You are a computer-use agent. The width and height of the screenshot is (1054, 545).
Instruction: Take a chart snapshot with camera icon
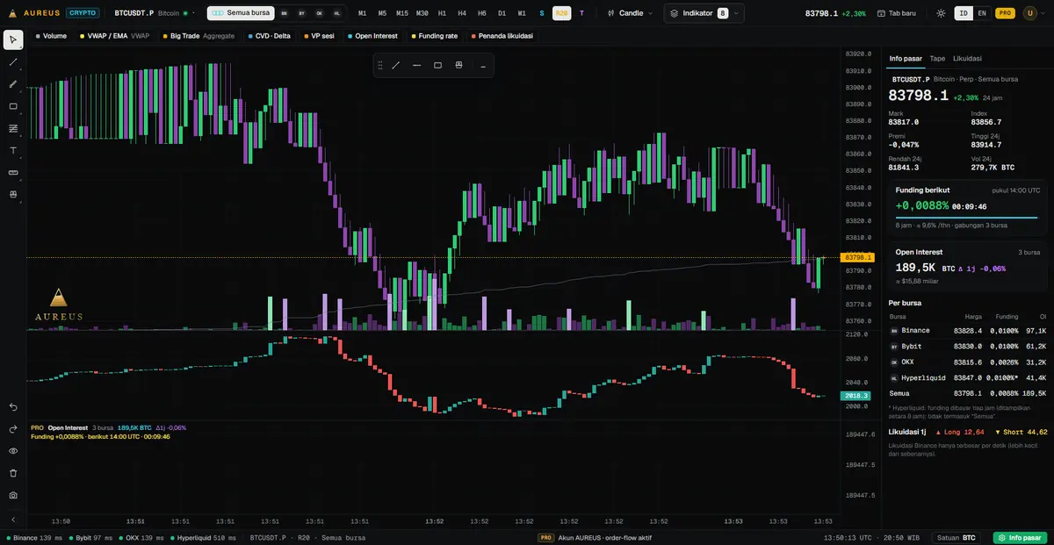tap(13, 495)
